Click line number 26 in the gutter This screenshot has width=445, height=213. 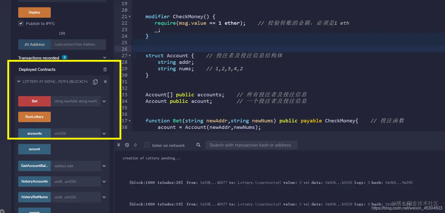(x=124, y=49)
